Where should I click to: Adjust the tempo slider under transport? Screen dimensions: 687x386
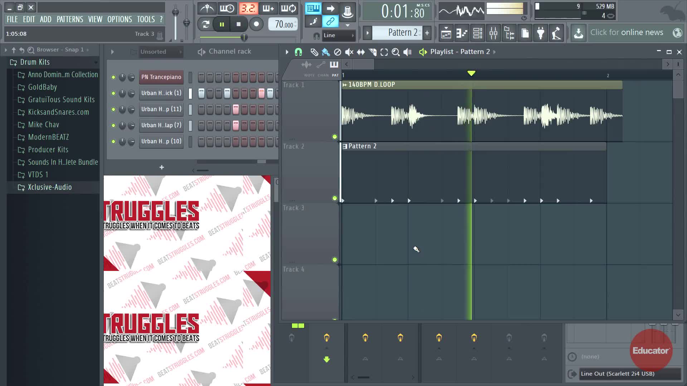click(244, 37)
